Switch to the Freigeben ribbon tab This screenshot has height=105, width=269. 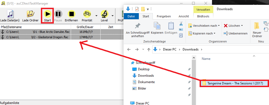click(x=164, y=16)
